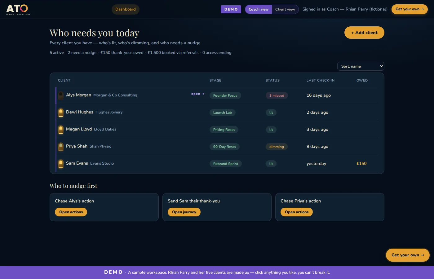Open the Sort: name dropdown
The width and height of the screenshot is (434, 279).
pos(361,66)
